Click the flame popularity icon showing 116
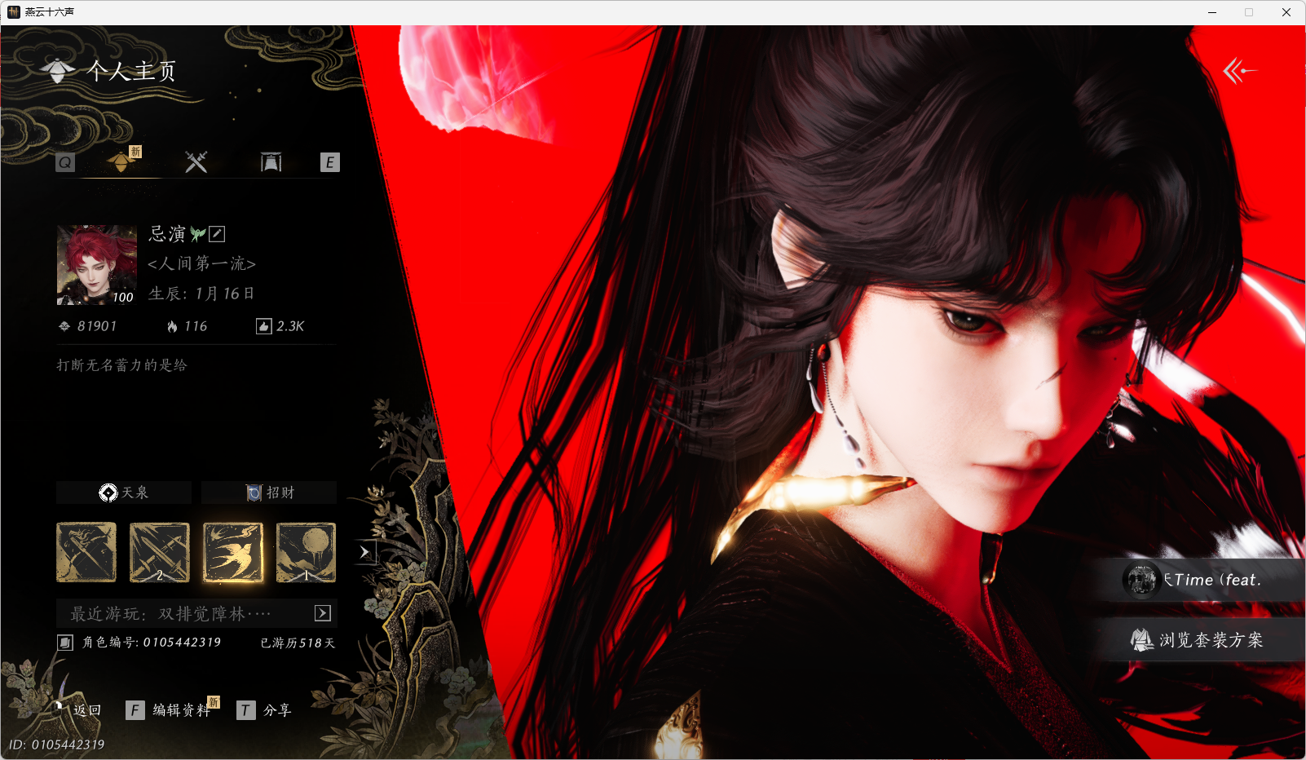This screenshot has height=760, width=1306. point(172,326)
